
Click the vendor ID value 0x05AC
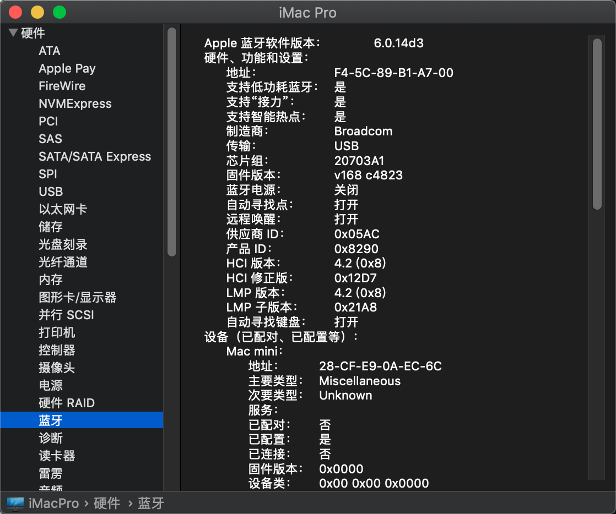pyautogui.click(x=356, y=234)
